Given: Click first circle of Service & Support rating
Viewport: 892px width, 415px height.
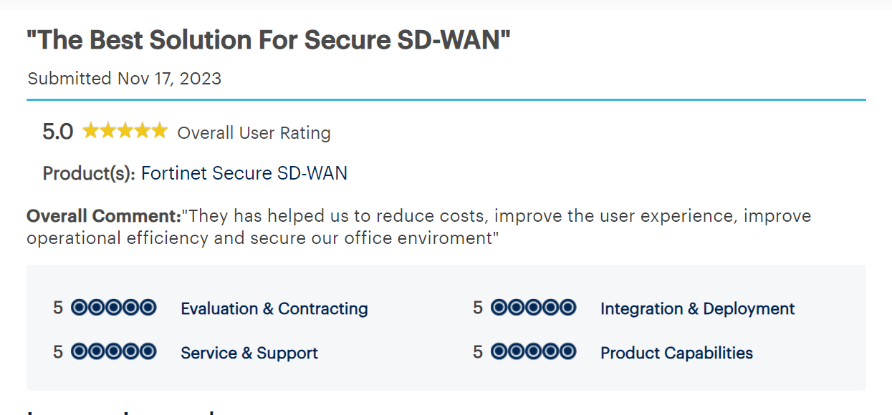Looking at the screenshot, I should 79,351.
